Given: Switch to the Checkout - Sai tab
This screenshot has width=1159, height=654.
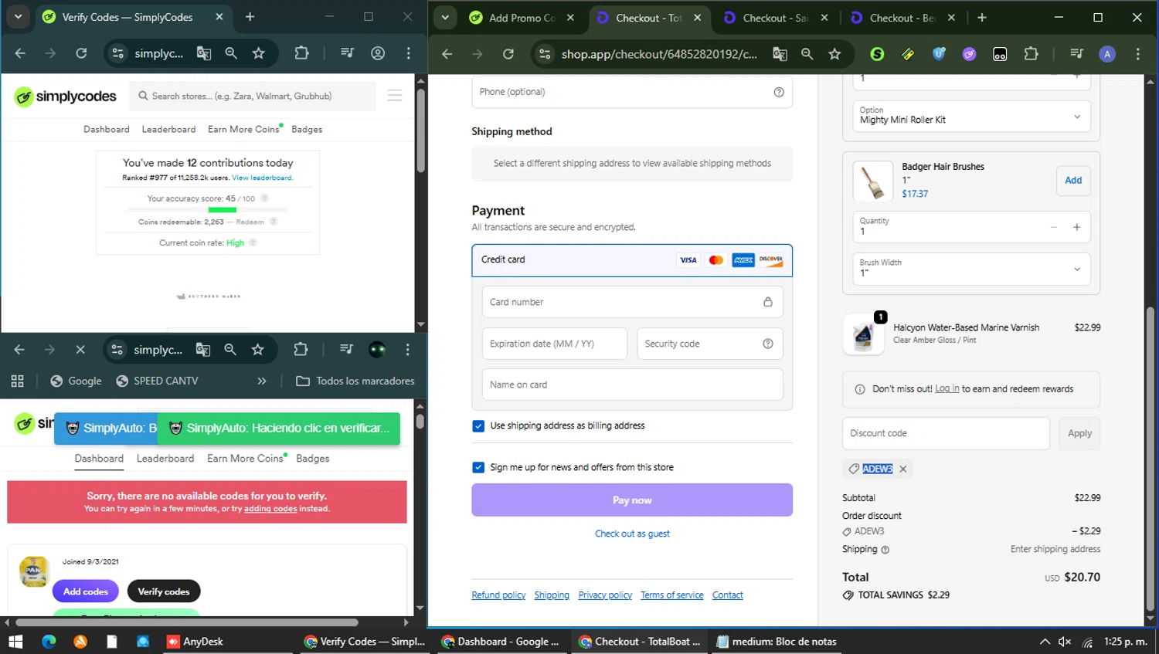Looking at the screenshot, I should click(777, 18).
